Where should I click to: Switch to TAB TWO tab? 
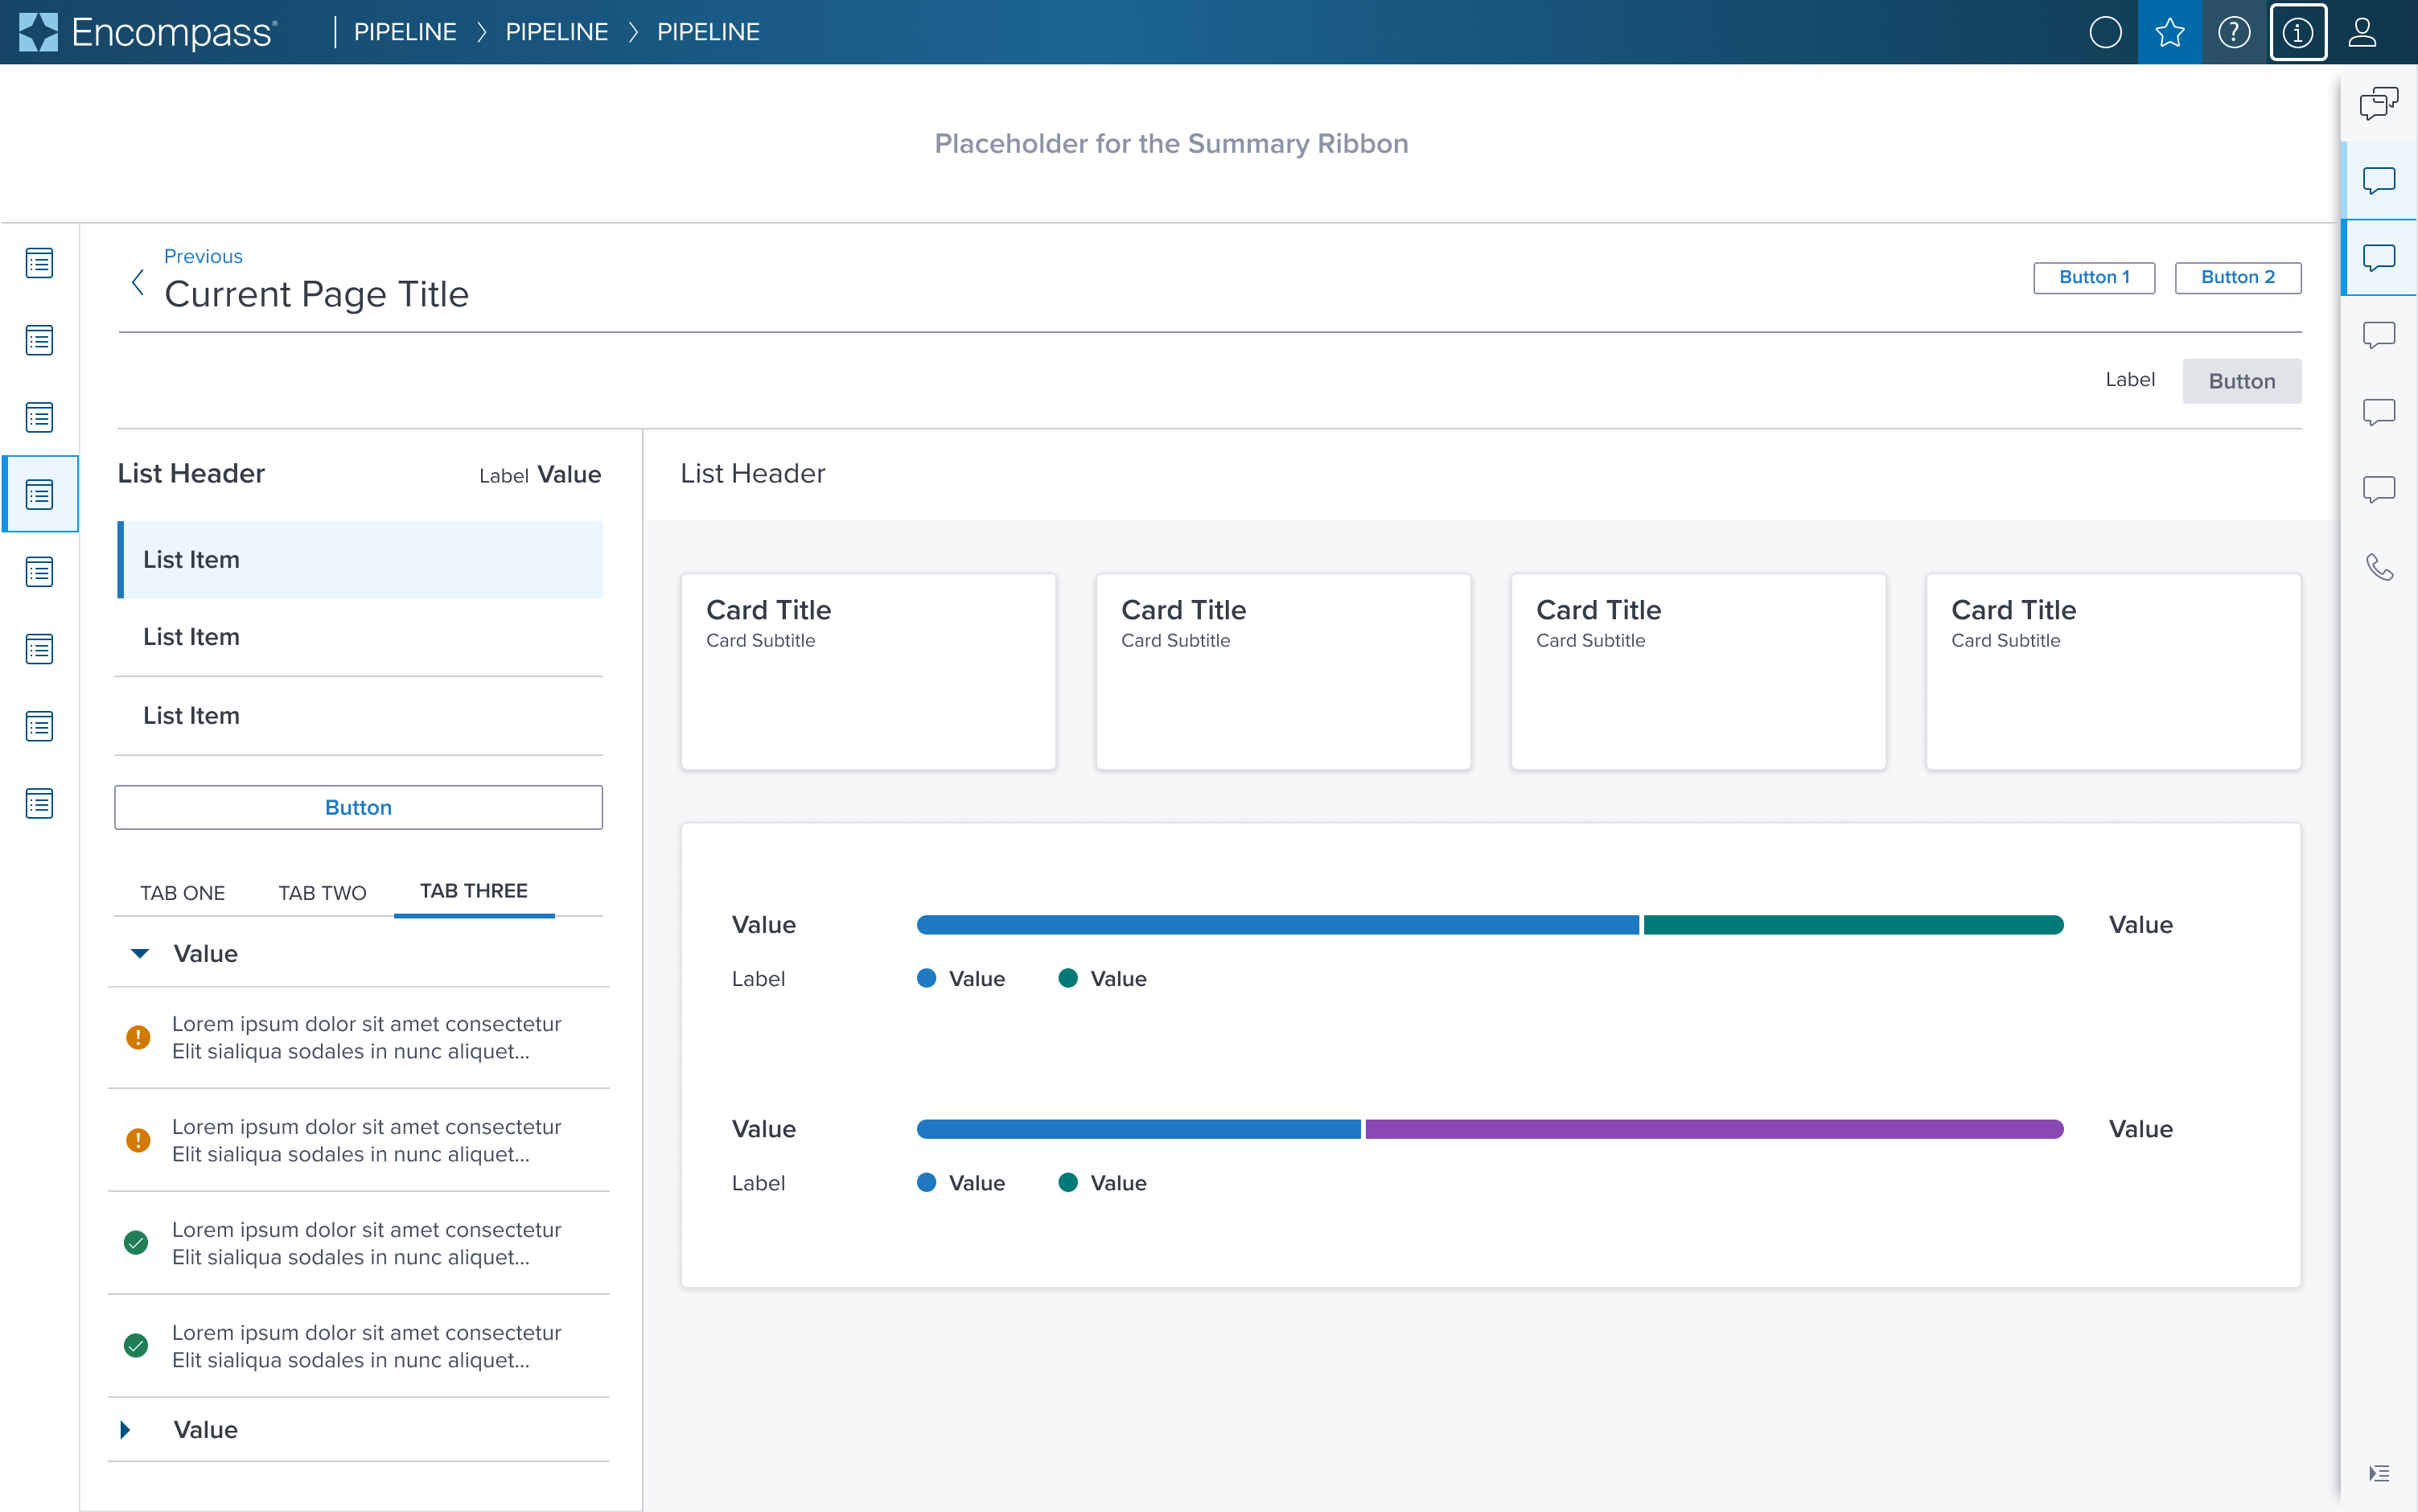[x=320, y=890]
